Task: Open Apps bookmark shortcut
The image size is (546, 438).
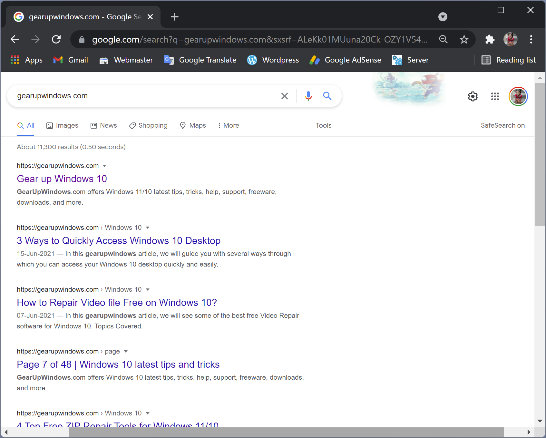Action: [26, 60]
